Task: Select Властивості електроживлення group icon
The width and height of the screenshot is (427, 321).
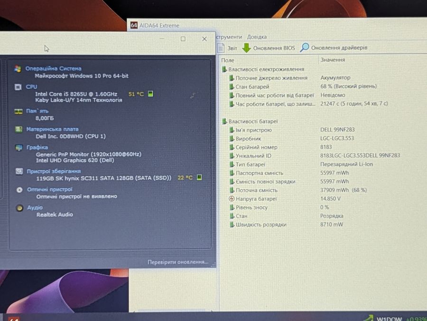Action: [x=224, y=69]
